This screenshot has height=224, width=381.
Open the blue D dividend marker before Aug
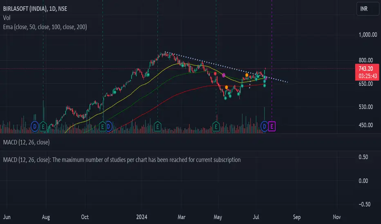click(35, 126)
